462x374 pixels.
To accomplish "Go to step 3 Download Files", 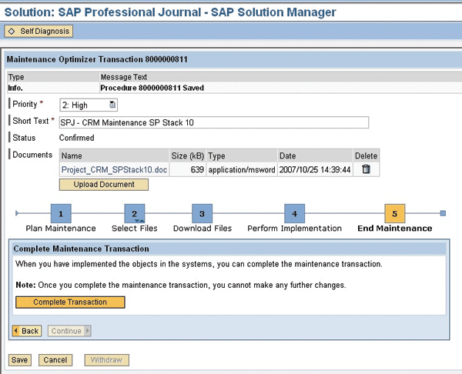I will click(x=202, y=213).
